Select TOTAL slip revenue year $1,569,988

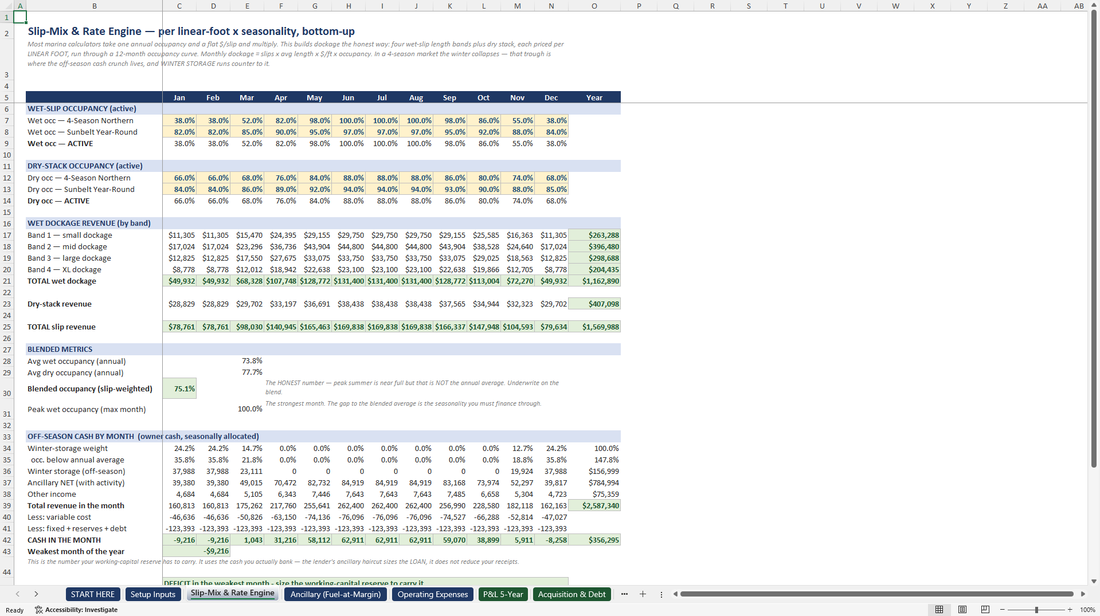pos(594,327)
